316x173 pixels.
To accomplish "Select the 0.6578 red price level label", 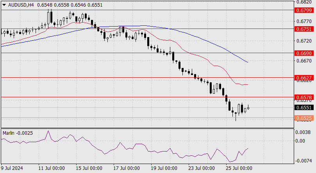I will [x=304, y=98].
